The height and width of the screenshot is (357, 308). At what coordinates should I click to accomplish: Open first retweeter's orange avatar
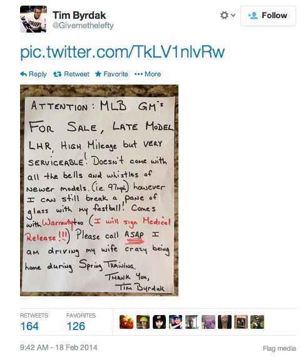[126, 322]
